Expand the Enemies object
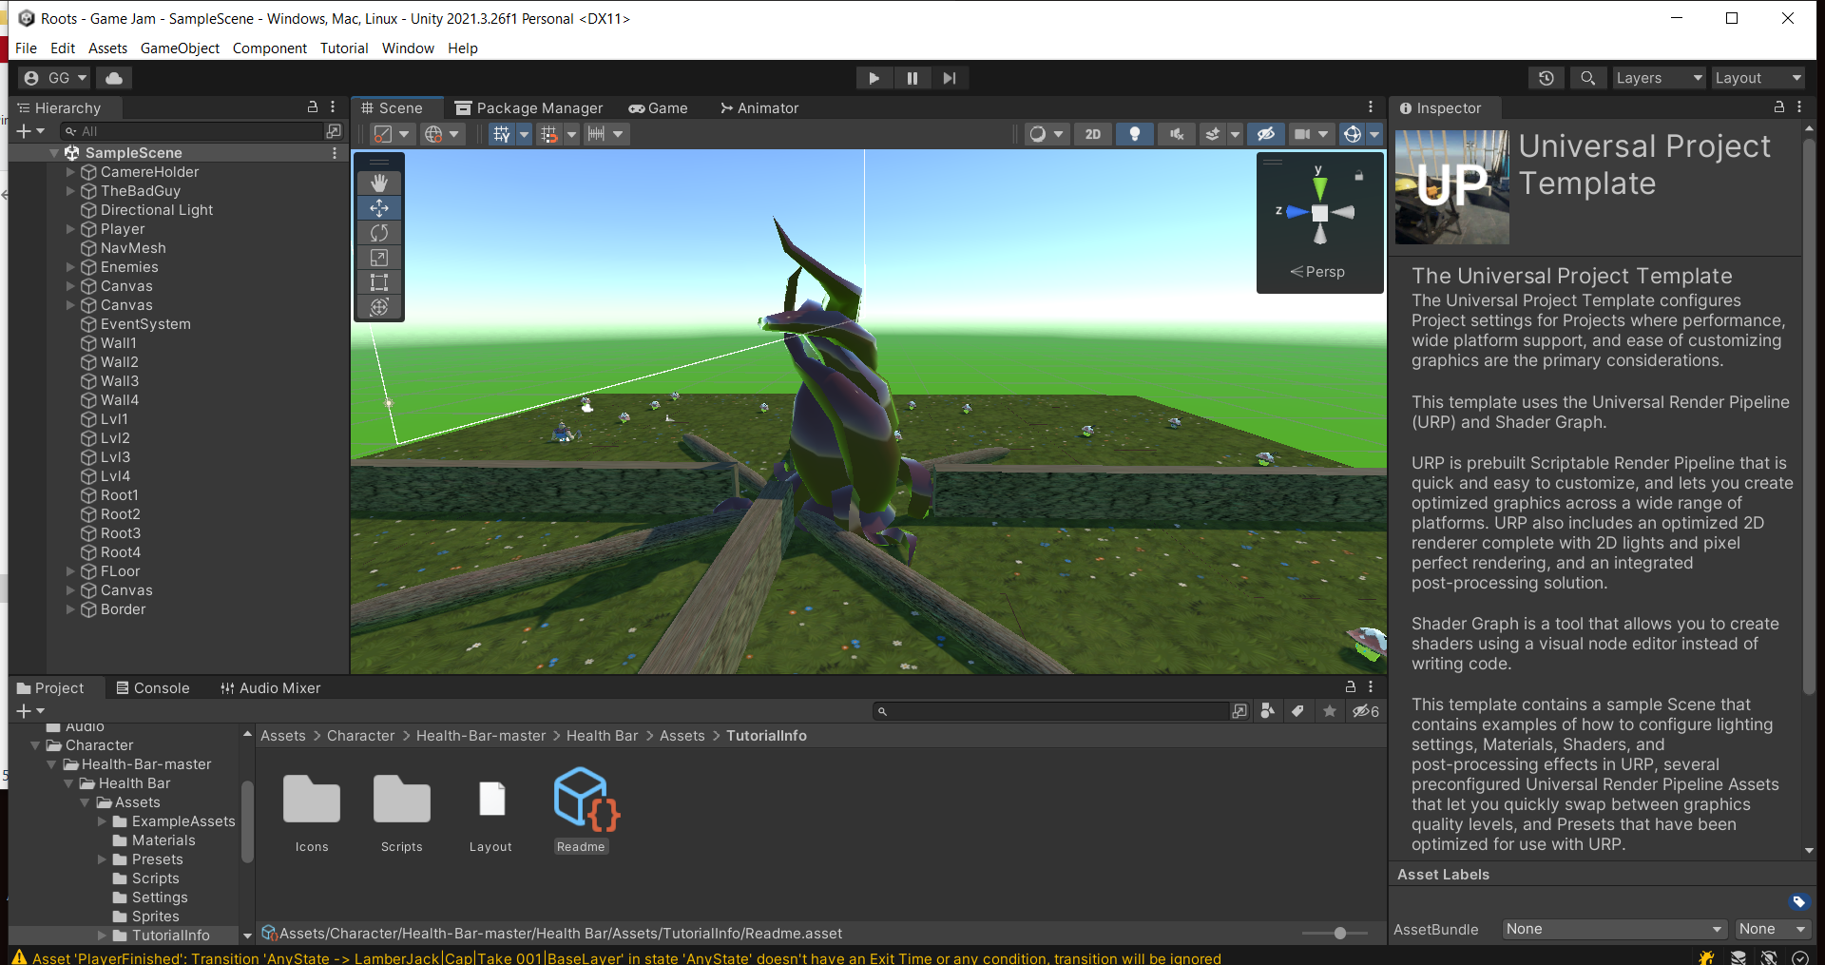 pyautogui.click(x=70, y=267)
